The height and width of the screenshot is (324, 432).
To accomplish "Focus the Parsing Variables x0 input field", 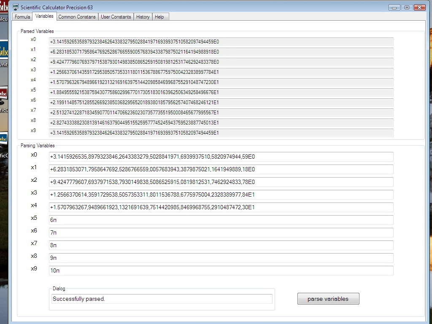I will point(221,157).
